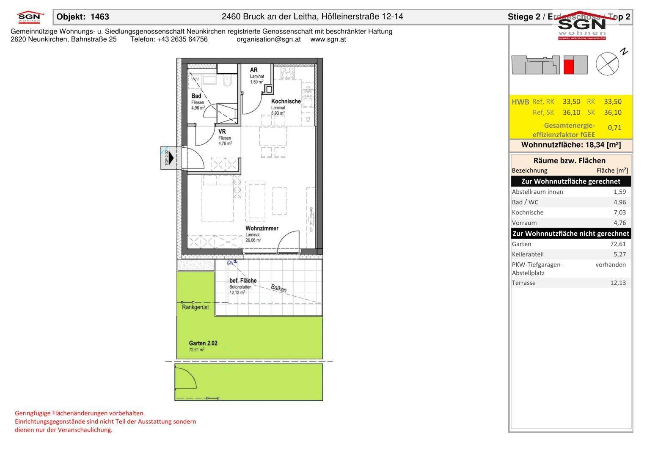The width and height of the screenshot is (647, 457).
Task: Click the 'Kellerabteil' table row
Action: point(571,254)
